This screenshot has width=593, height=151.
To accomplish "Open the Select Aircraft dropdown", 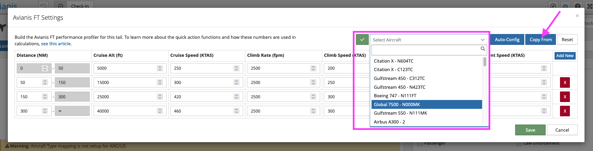I will pyautogui.click(x=428, y=39).
